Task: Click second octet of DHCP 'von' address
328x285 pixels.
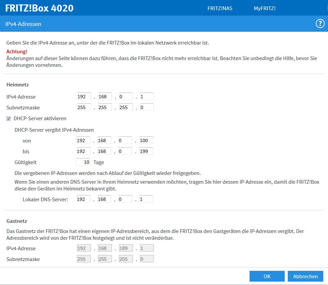Action: (104, 140)
